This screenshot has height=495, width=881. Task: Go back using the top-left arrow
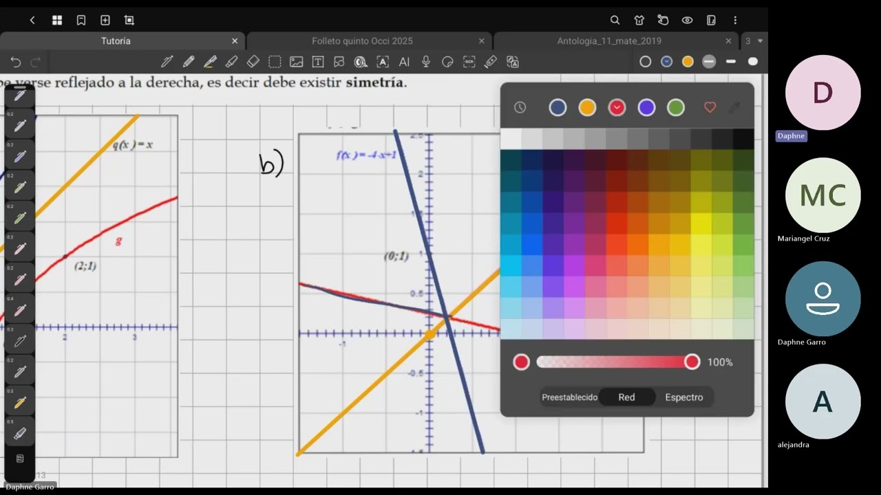click(x=32, y=21)
